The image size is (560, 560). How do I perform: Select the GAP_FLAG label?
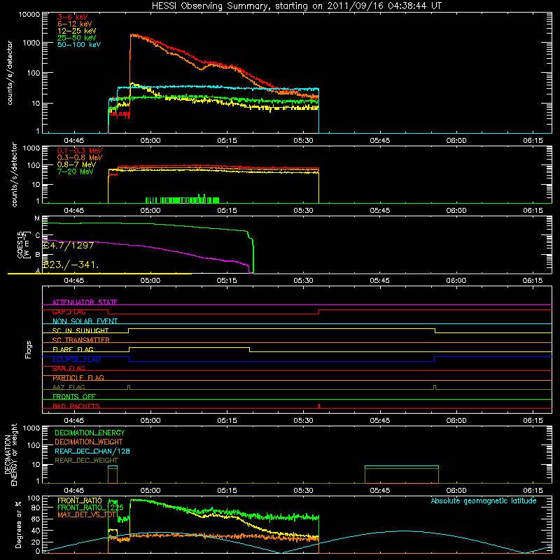pos(69,311)
